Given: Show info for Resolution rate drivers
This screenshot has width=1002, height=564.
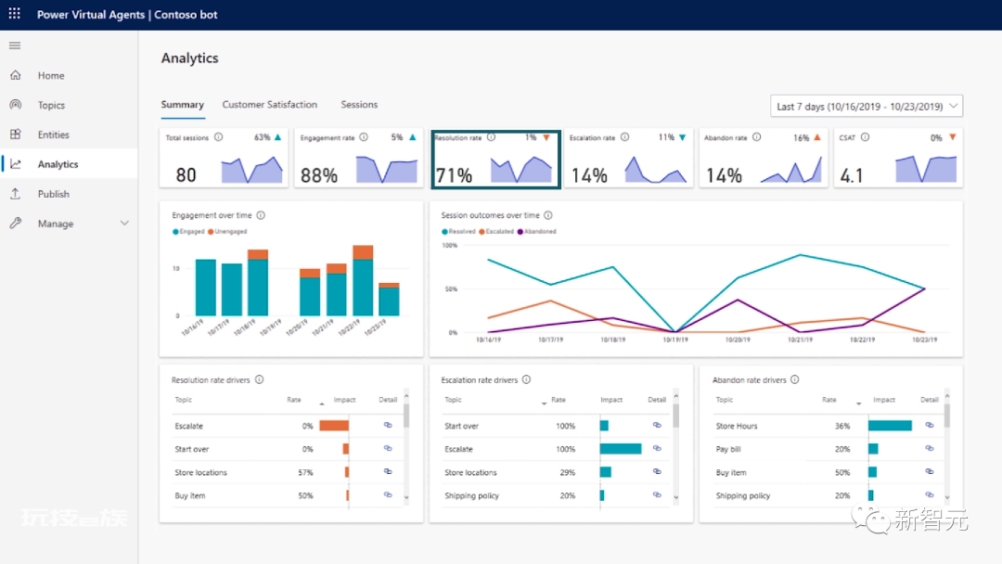Looking at the screenshot, I should click(260, 379).
